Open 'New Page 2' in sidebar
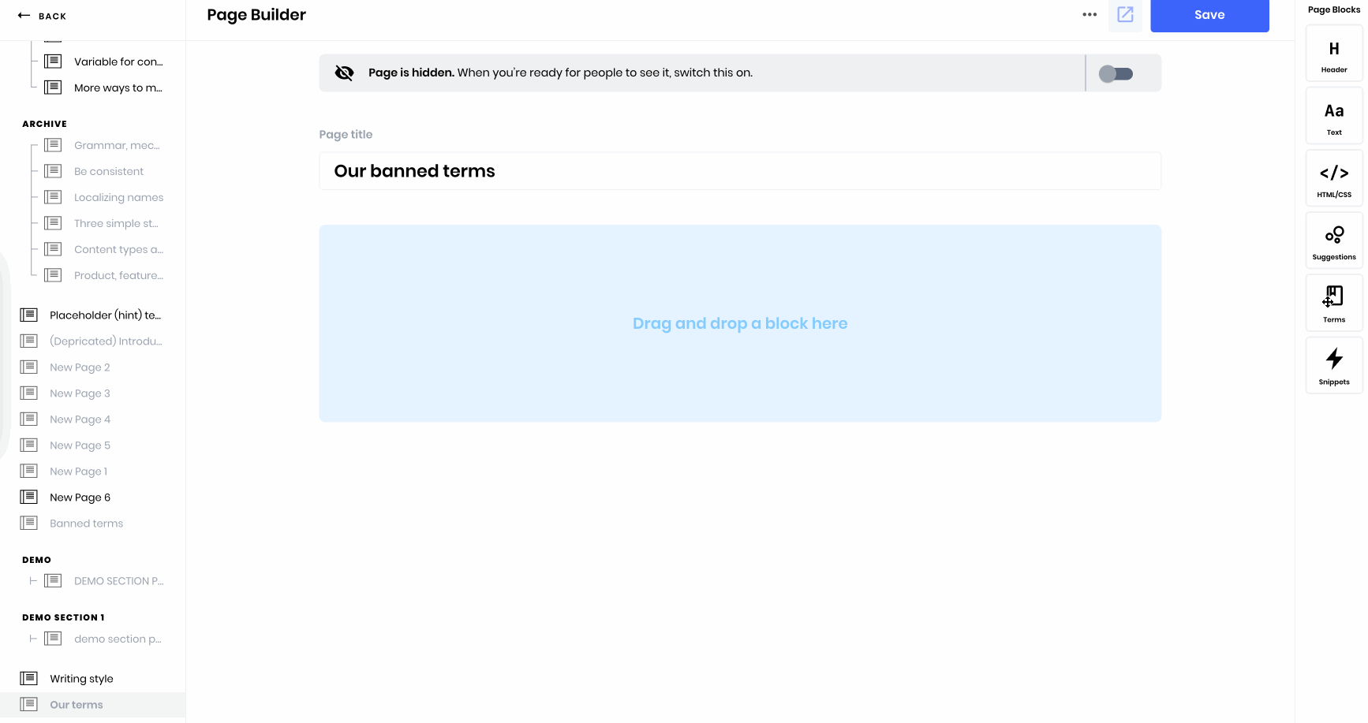Image resolution: width=1368 pixels, height=723 pixels. point(80,367)
